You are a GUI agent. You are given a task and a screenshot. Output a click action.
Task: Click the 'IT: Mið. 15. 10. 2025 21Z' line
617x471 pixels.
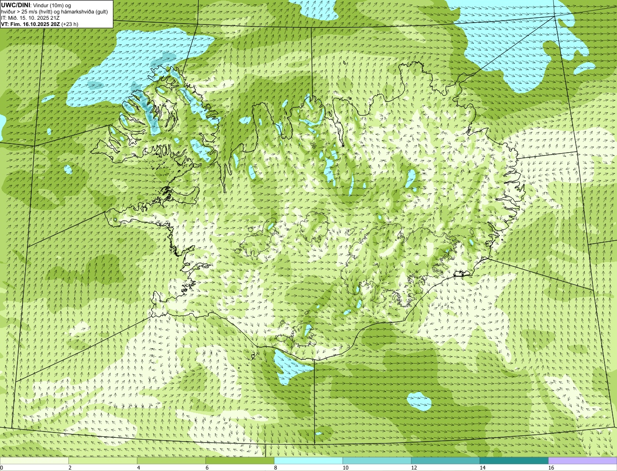coord(30,18)
